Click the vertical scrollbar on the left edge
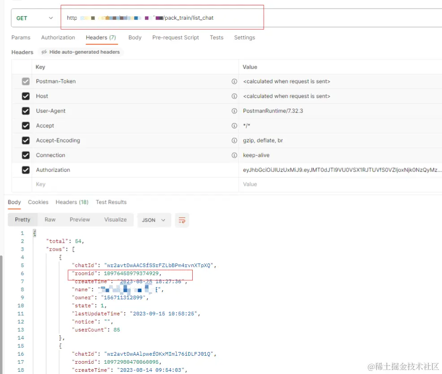Screen dimensions: 442x374 [1, 314]
